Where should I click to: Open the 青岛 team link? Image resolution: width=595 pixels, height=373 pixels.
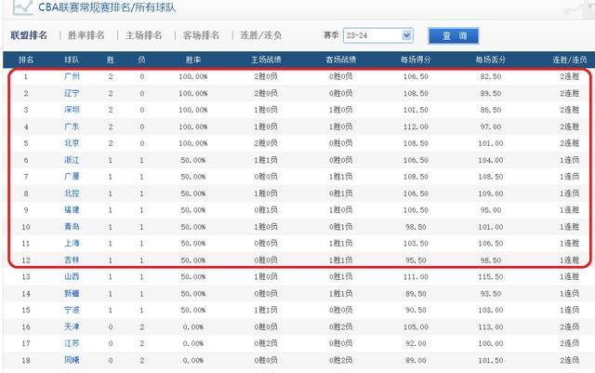pyautogui.click(x=72, y=227)
